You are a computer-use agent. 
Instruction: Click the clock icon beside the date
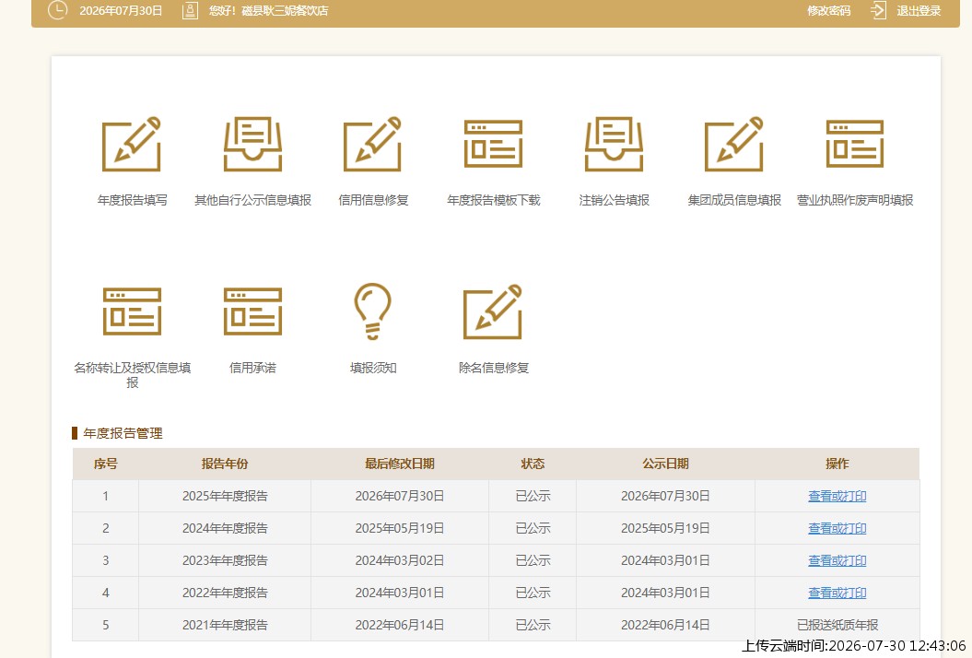(x=58, y=10)
